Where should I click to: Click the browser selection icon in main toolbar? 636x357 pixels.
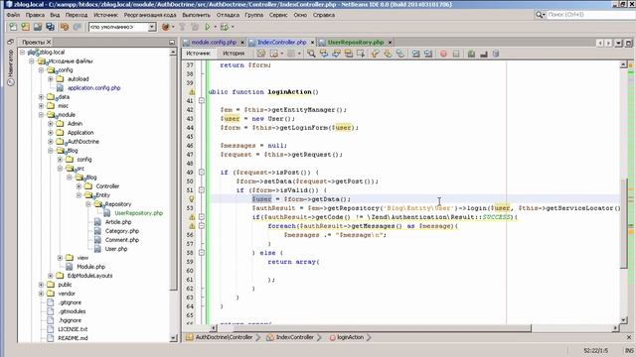tap(166, 27)
